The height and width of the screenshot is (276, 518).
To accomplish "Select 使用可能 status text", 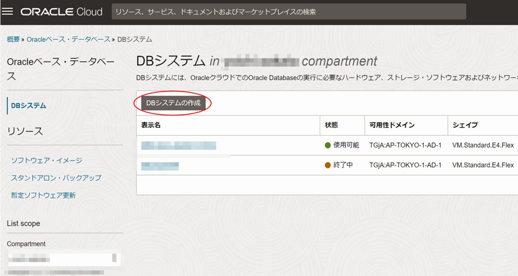I will (x=346, y=145).
